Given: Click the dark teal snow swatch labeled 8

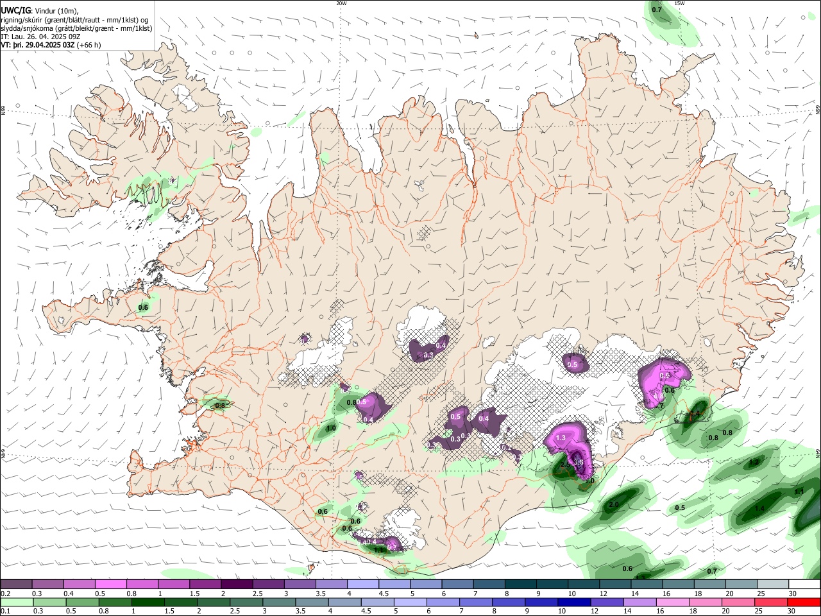Looking at the screenshot, I should click(x=520, y=585).
